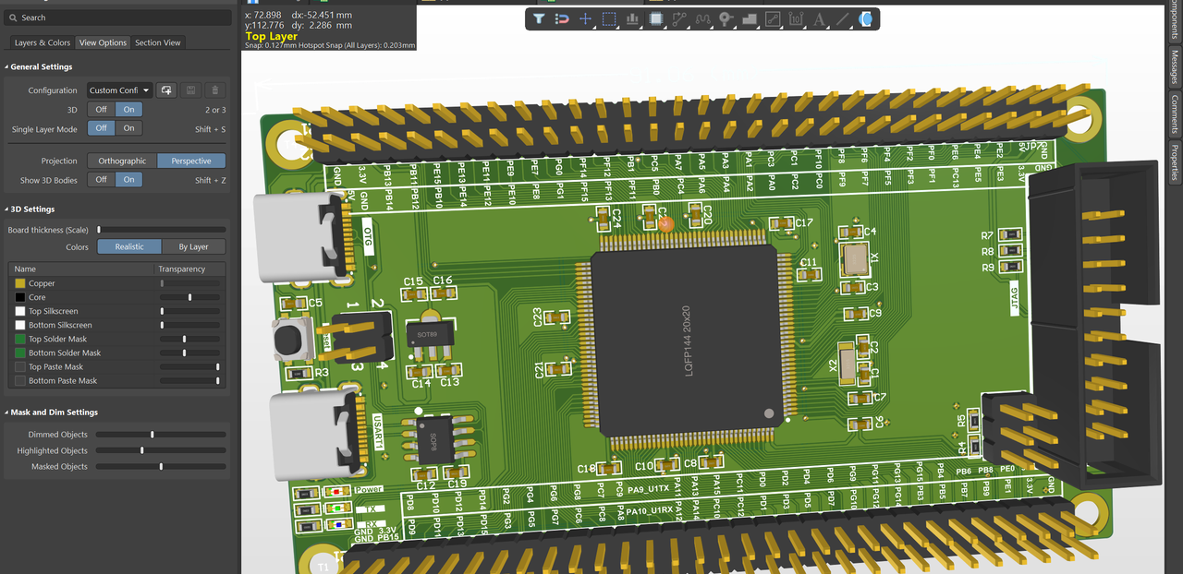Select the via placement tool
Screen dimensions: 1183x574
tap(726, 18)
